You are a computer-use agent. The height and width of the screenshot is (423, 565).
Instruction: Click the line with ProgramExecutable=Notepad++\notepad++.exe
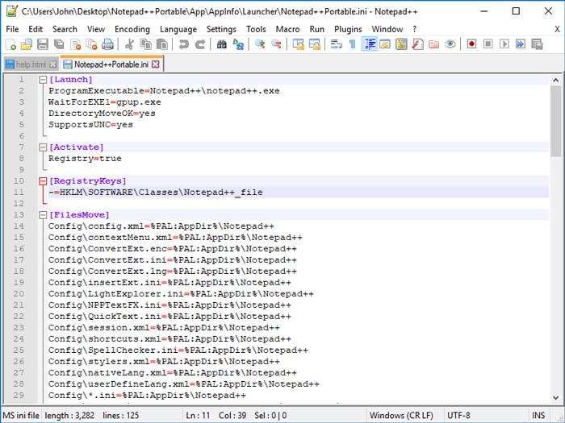165,90
